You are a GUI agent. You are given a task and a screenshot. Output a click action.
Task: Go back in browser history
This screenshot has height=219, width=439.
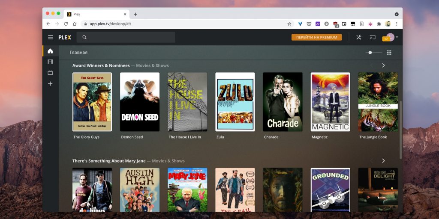48,24
